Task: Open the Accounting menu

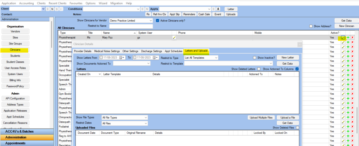Action: point(26,3)
